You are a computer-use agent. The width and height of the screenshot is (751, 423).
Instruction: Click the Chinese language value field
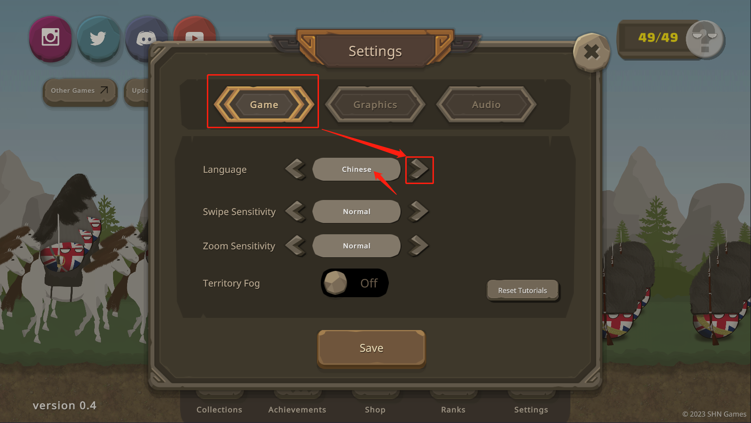point(357,169)
